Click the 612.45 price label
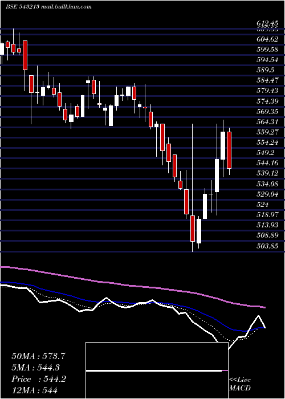 267,24
